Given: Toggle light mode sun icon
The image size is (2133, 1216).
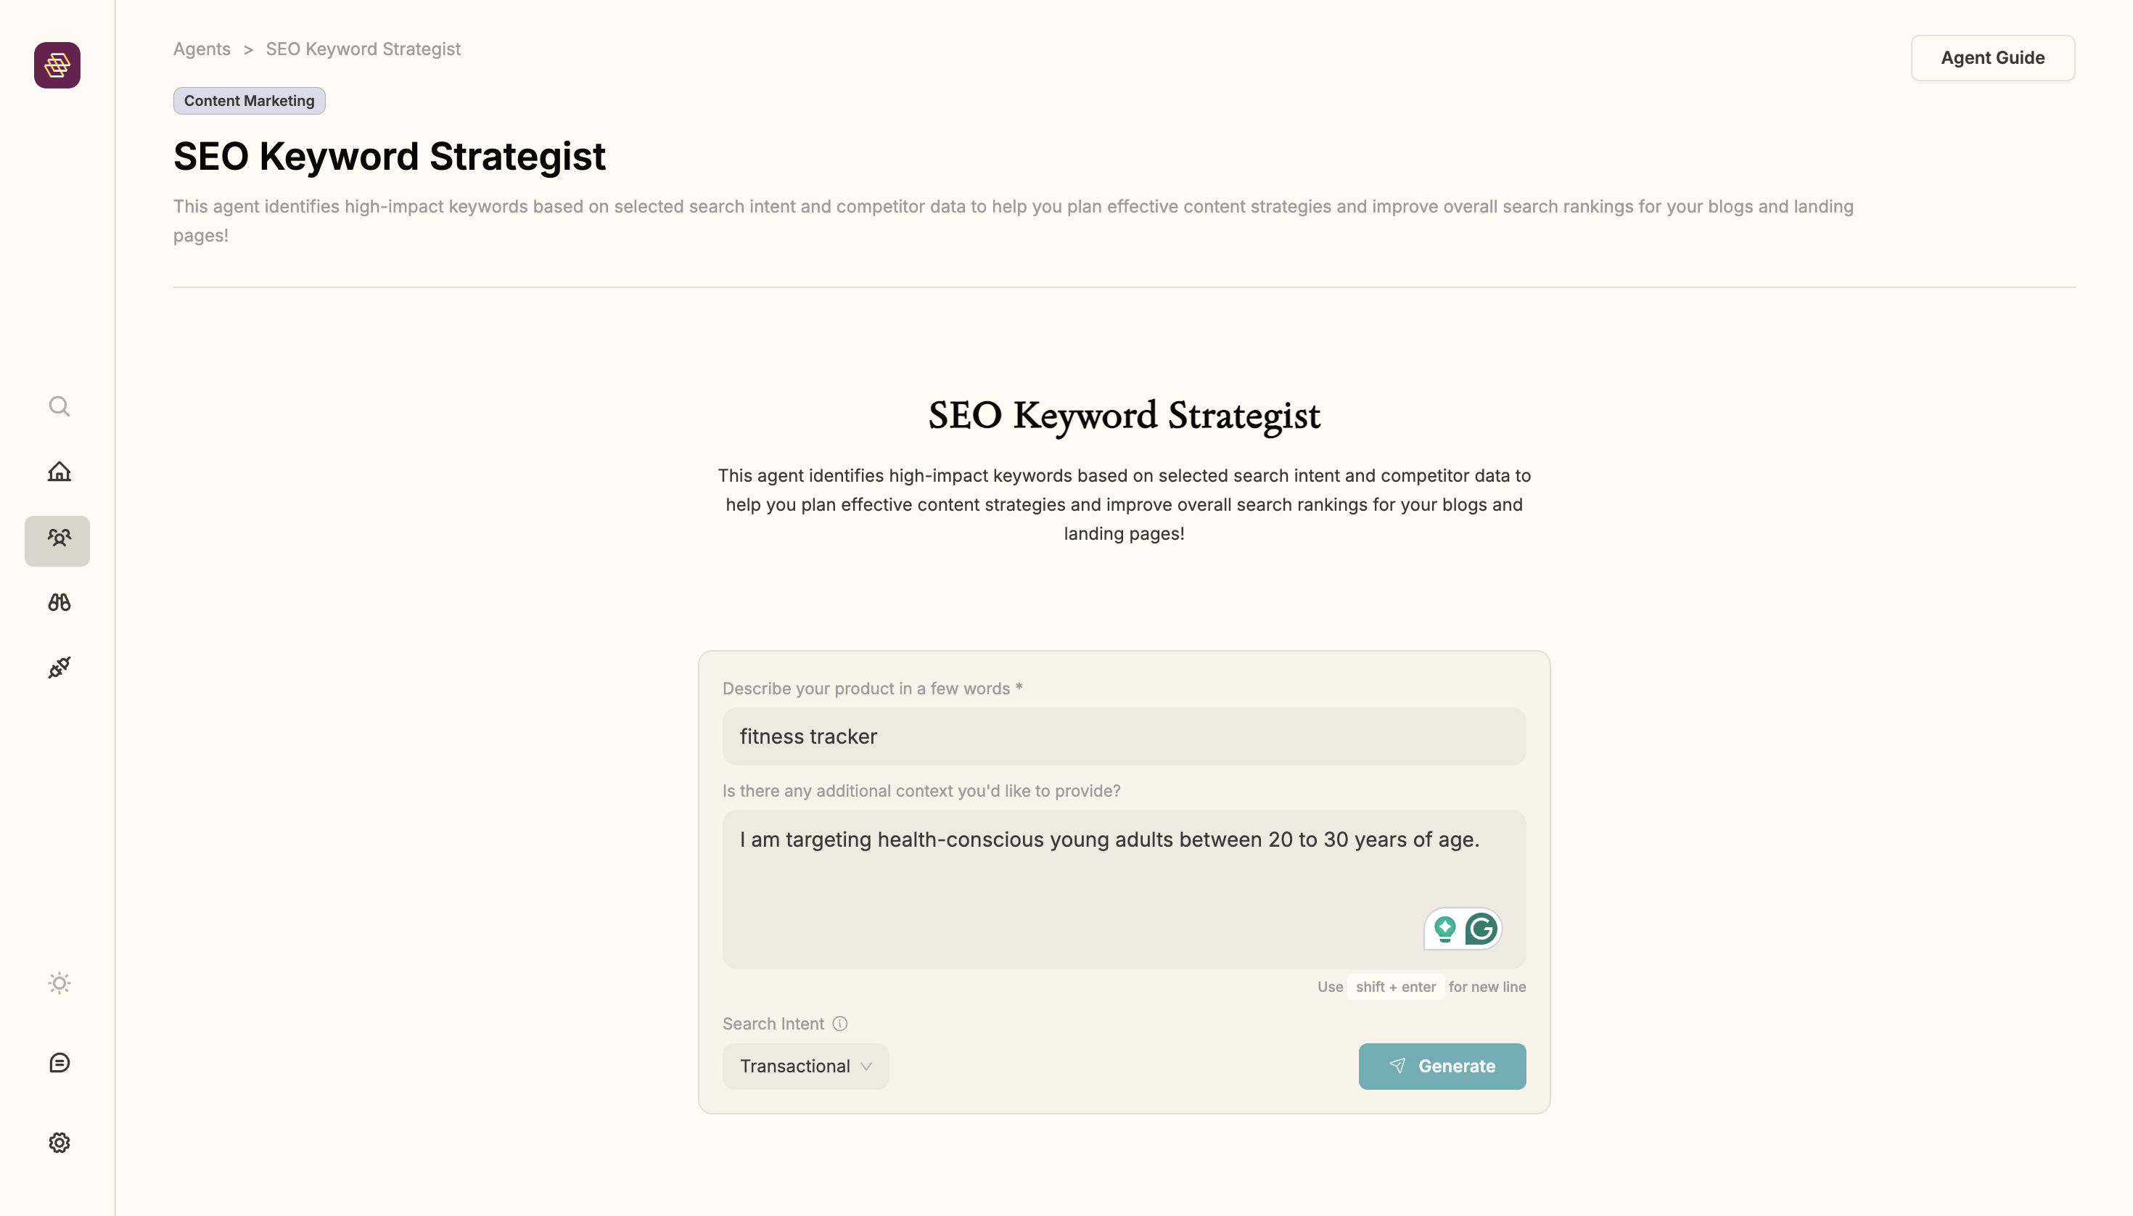Looking at the screenshot, I should (59, 983).
